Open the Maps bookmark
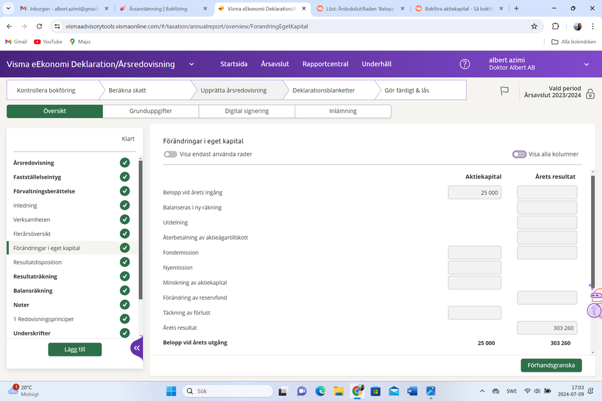The height and width of the screenshot is (401, 602). (x=80, y=42)
